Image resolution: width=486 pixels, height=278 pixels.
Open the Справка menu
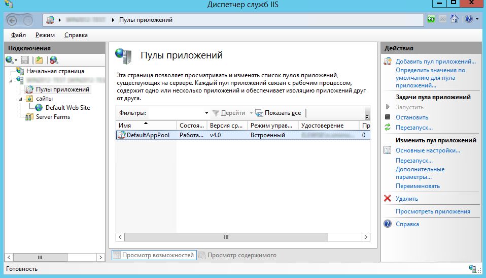[76, 35]
